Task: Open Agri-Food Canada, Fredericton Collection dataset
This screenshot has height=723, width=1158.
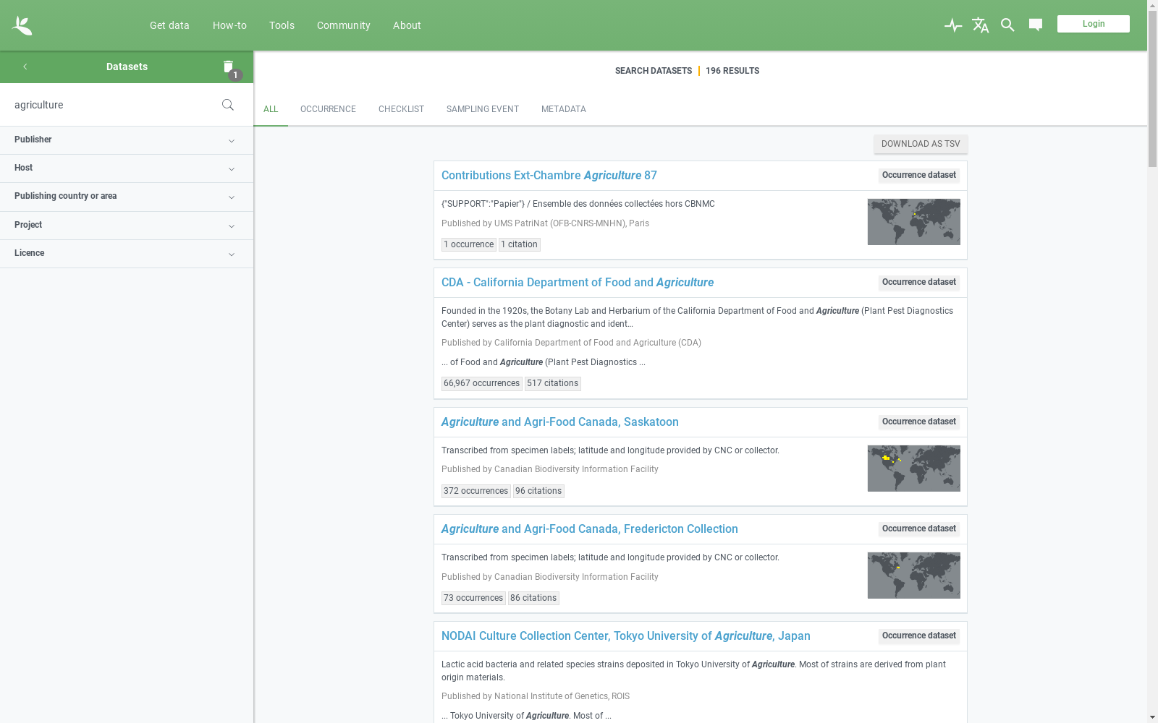Action: coord(590,529)
